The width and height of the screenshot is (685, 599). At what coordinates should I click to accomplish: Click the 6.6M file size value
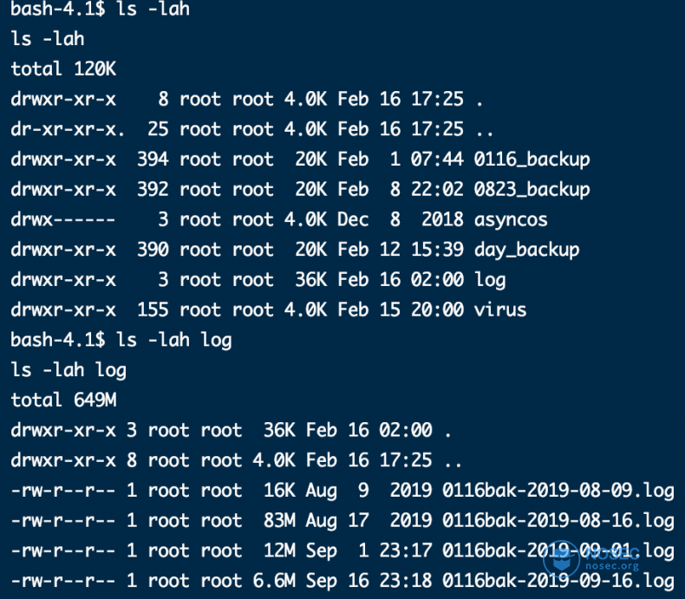(274, 581)
